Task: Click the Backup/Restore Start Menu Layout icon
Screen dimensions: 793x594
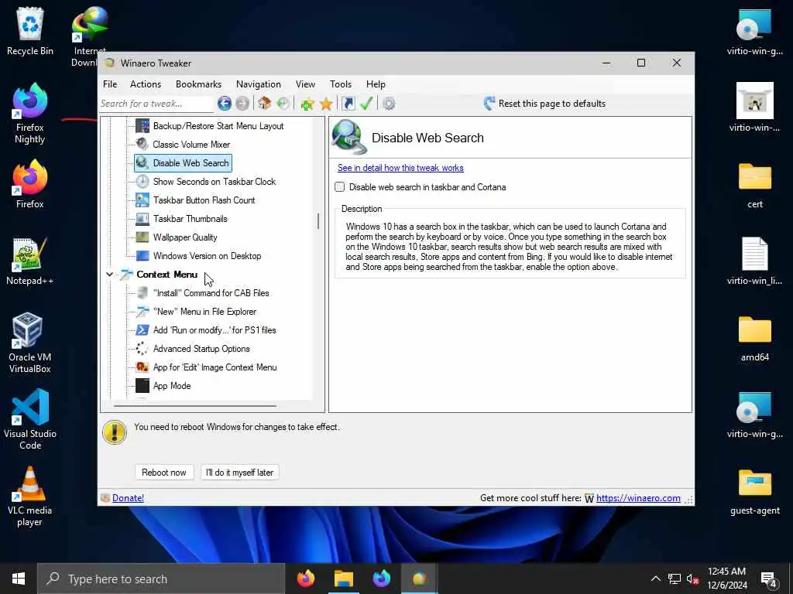Action: 142,126
